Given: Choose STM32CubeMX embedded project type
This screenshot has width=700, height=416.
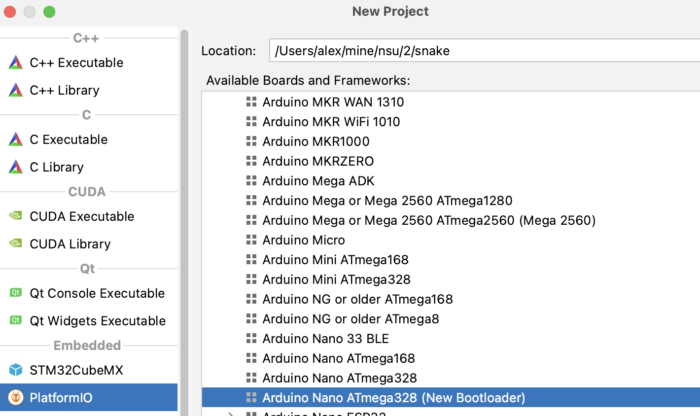Looking at the screenshot, I should [89, 370].
